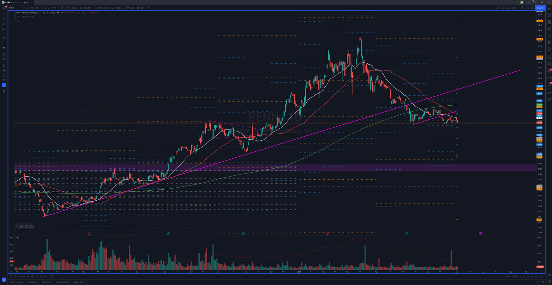Open Stock Screener tab
The image size is (552, 285).
pos(17,282)
